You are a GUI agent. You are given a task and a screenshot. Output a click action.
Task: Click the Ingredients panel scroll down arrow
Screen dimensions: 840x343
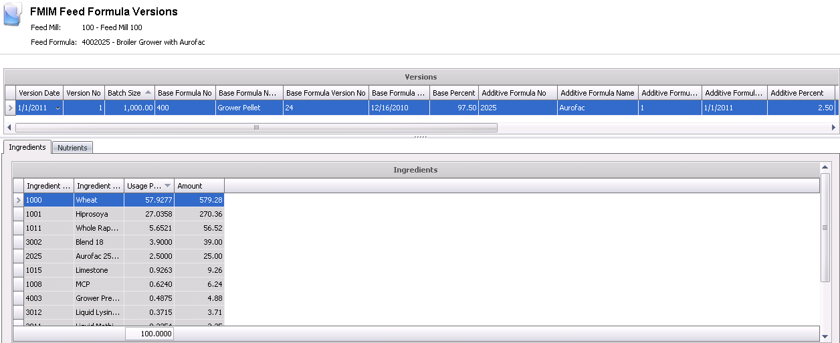[825, 336]
